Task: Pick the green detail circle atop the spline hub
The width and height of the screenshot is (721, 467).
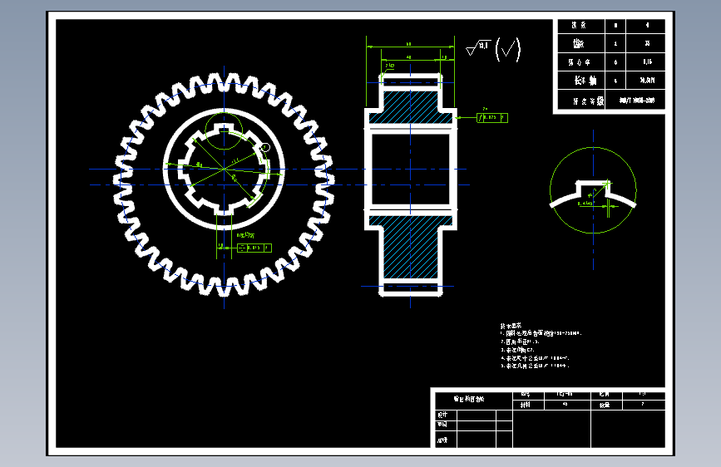Action: coord(224,131)
